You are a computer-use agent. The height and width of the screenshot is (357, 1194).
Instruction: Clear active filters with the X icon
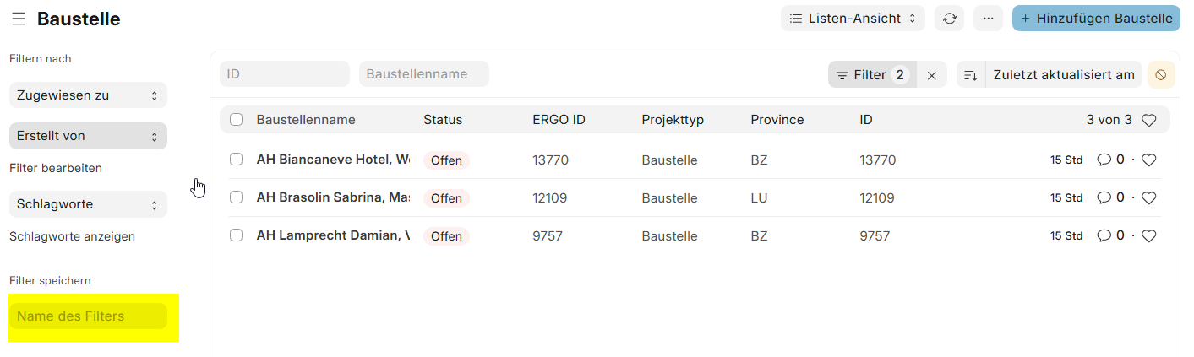pos(932,75)
